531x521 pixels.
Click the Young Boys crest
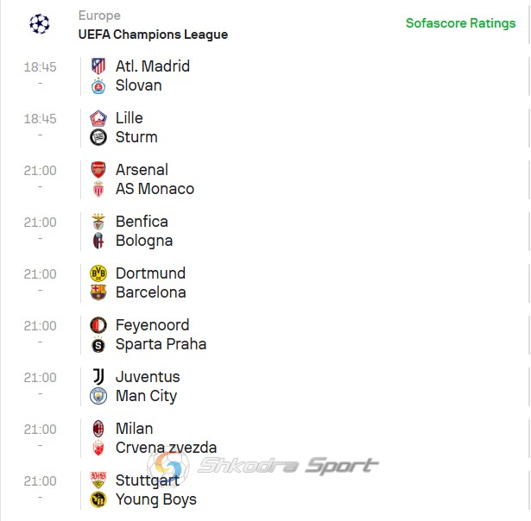pyautogui.click(x=98, y=499)
